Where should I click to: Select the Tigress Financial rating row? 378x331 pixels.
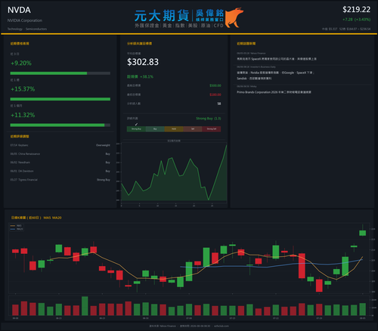tap(60, 180)
